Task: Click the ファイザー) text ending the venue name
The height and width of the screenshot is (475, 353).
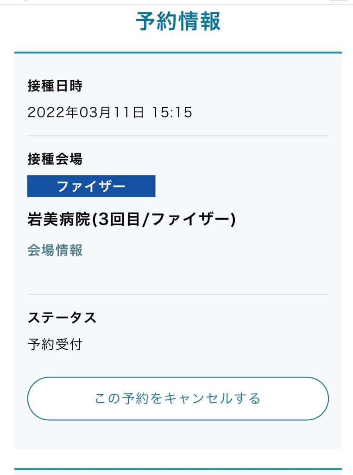Action: click(194, 220)
